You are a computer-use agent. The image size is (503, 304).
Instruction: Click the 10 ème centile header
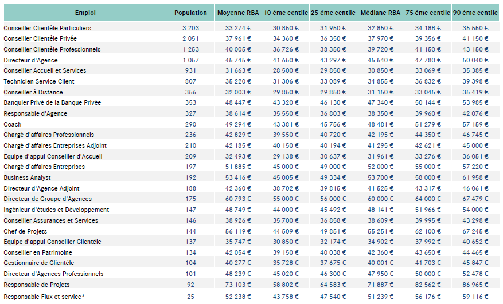coord(285,13)
